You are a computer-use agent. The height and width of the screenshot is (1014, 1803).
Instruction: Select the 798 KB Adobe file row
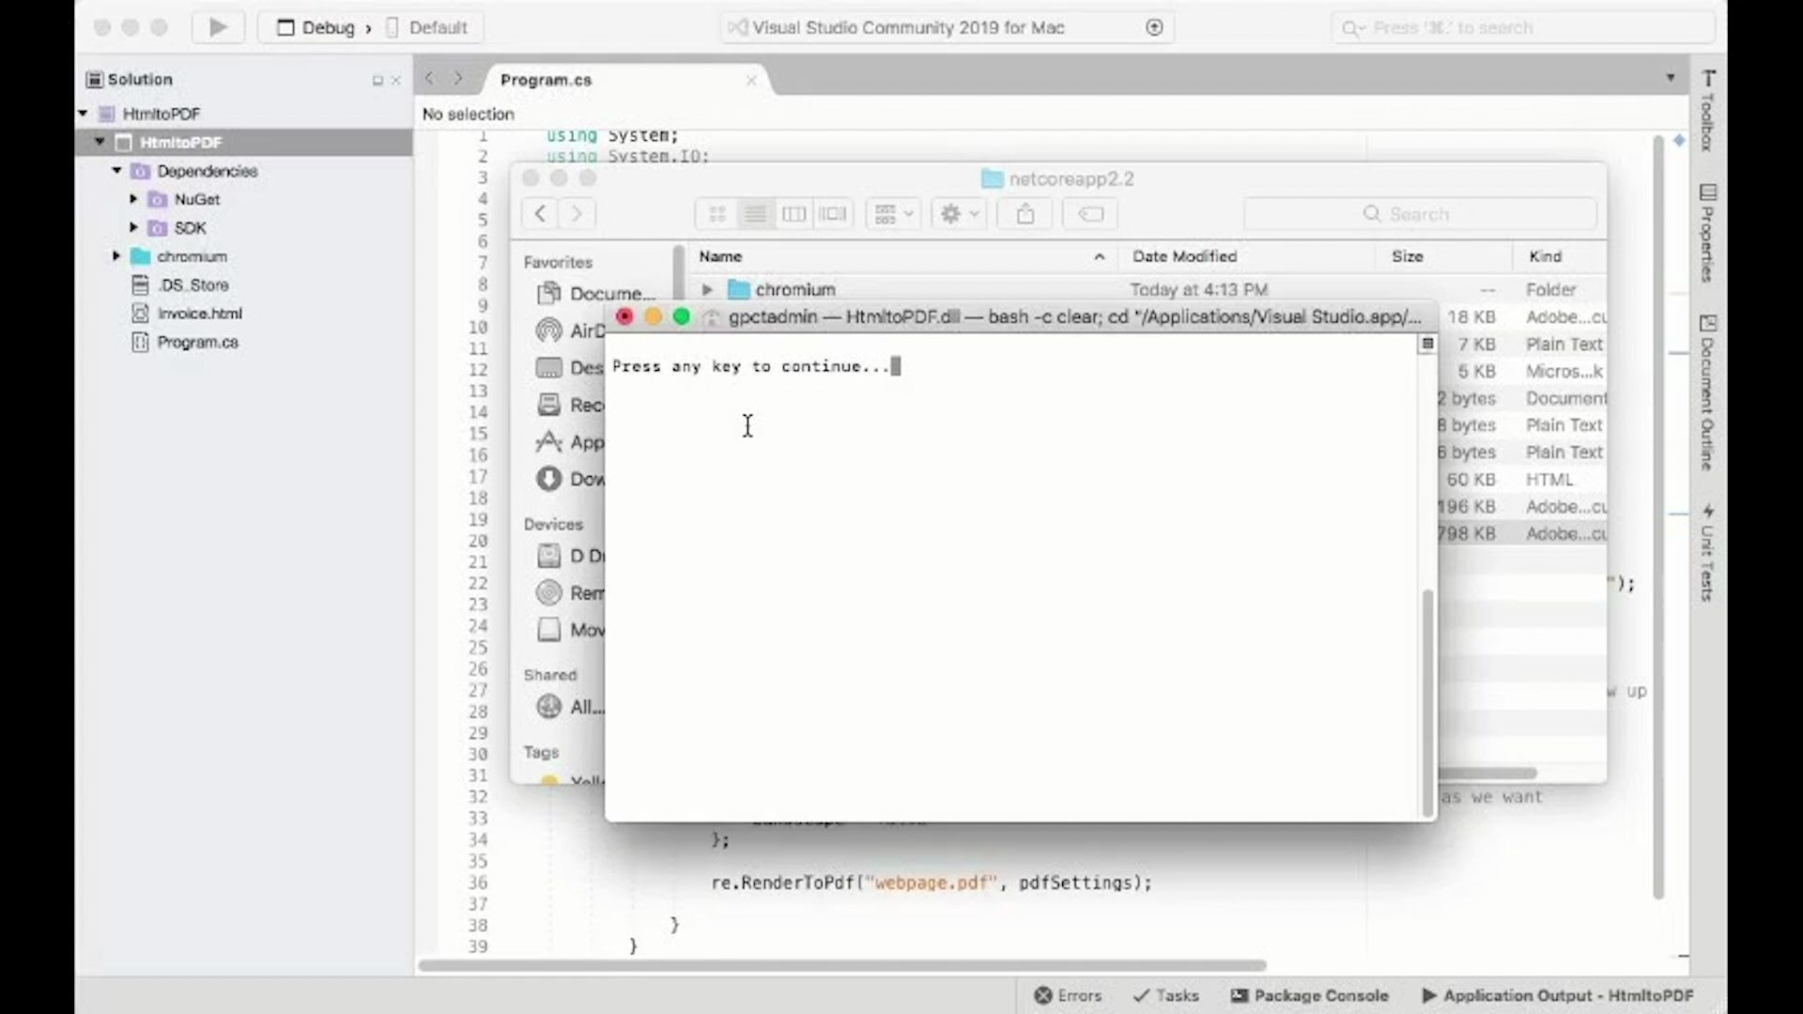[x=1521, y=533]
